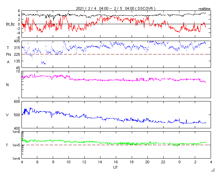
Task: Click the "225" tick on the Phi axis
Action: (x=17, y=54)
